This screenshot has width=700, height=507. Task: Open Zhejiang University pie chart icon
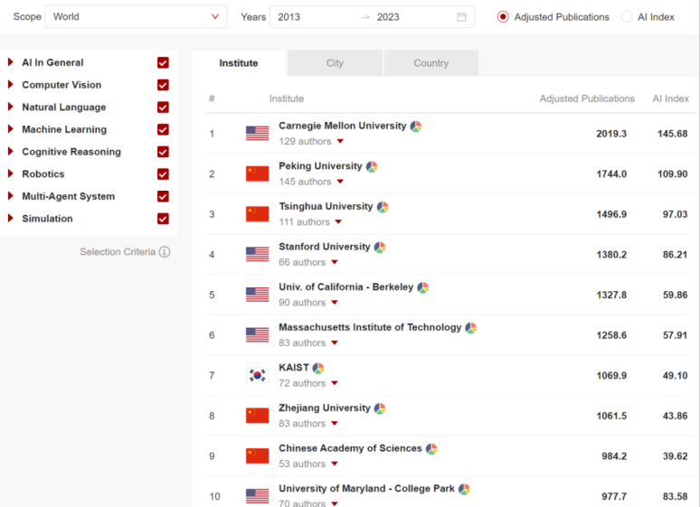pos(380,408)
